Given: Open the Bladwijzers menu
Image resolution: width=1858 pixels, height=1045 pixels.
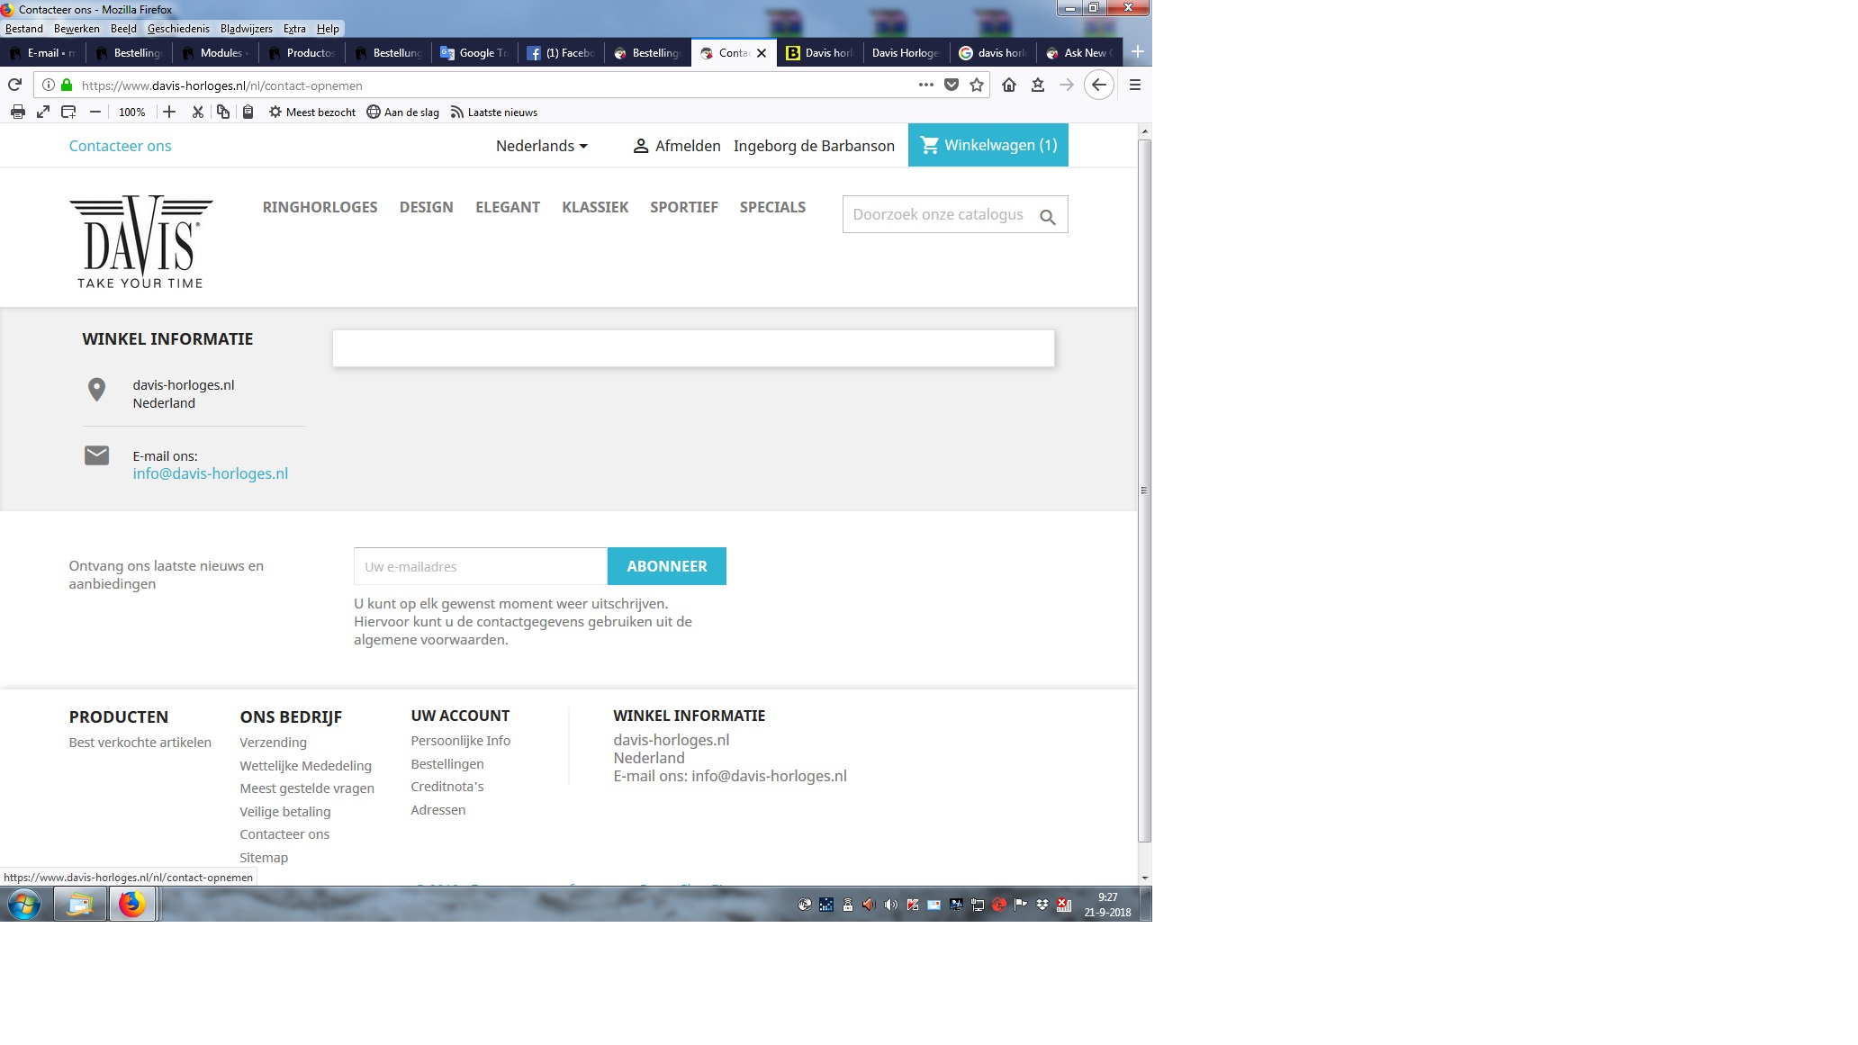Looking at the screenshot, I should [246, 29].
